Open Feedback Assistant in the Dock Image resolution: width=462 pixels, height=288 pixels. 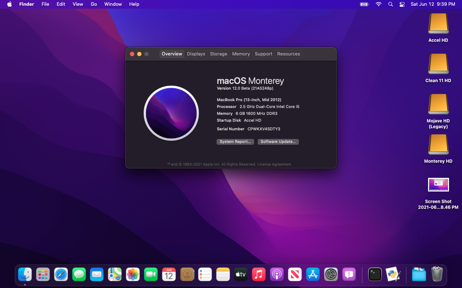click(349, 275)
